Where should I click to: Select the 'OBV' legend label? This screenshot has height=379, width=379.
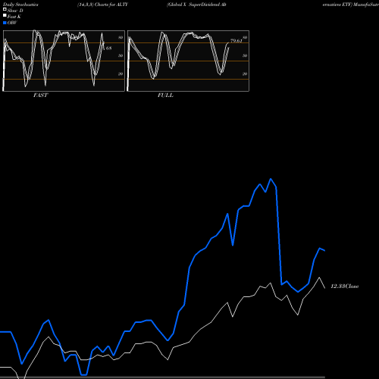12,23
